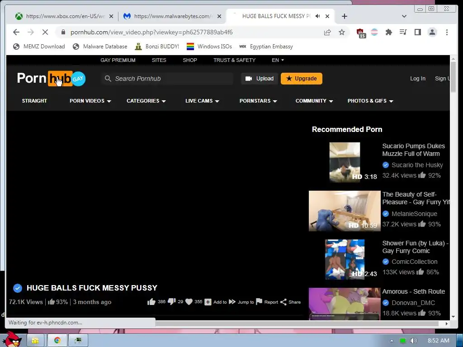Image resolution: width=463 pixels, height=347 pixels.
Task: Click the Add to plus button
Action: click(x=216, y=302)
